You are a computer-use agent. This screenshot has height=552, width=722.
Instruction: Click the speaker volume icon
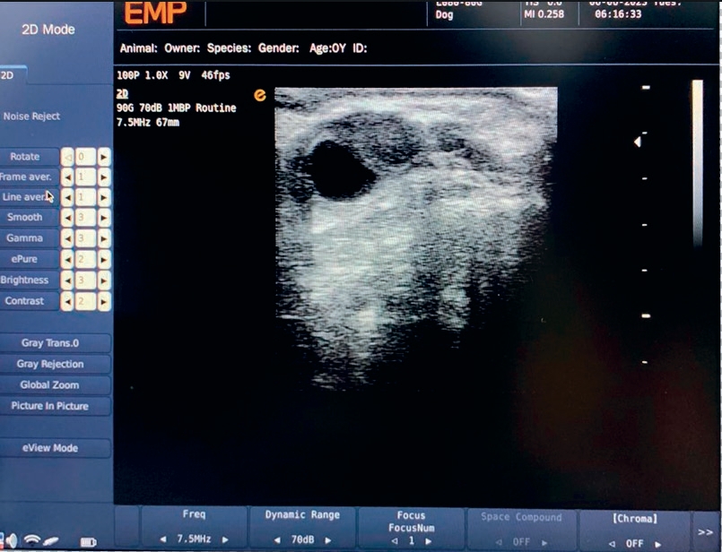coord(11,541)
